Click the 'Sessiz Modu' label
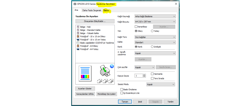Image resolution: width=251 pixels, height=106 pixels. 123,84
